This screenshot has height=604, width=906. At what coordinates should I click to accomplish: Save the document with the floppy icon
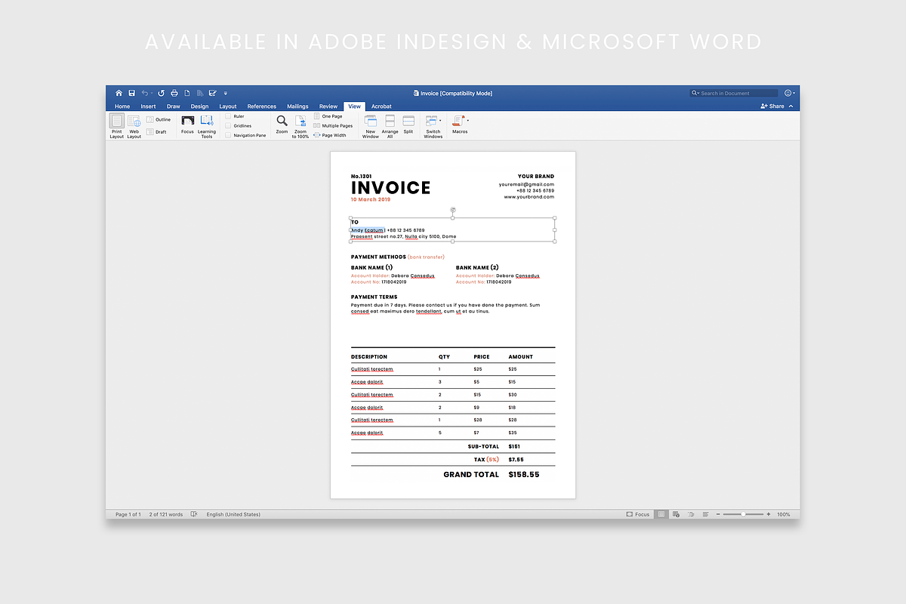(x=131, y=93)
